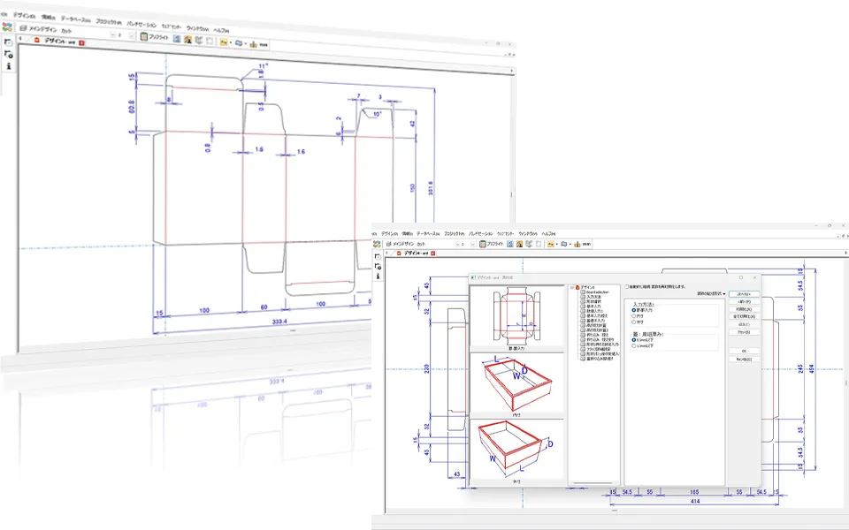The width and height of the screenshot is (849, 530).
Task: Click the app logo icon at the front toolbar's left end
Action: pyautogui.click(x=379, y=244)
